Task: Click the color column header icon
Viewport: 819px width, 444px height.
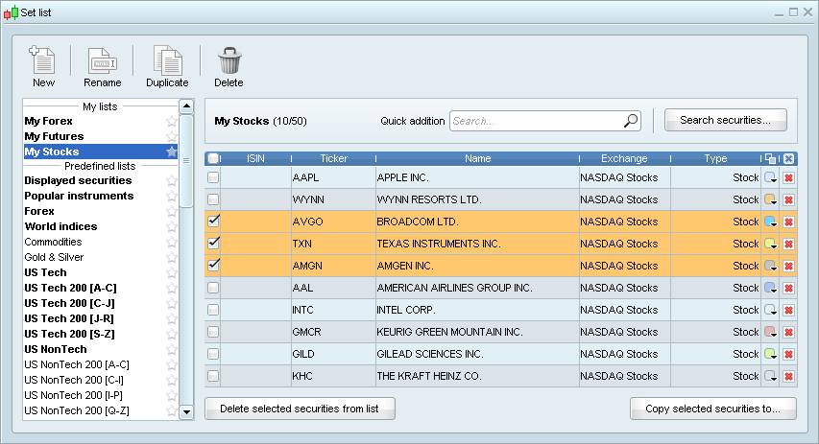Action: click(770, 158)
